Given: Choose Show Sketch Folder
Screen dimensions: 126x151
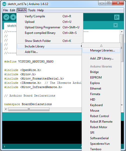Looking at the screenshot, I should [50, 41].
